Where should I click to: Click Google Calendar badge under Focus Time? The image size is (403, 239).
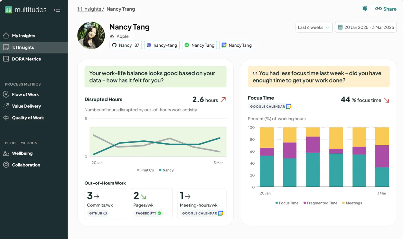[270, 106]
